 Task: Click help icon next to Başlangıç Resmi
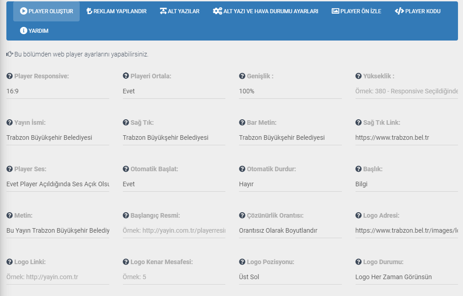pos(126,215)
